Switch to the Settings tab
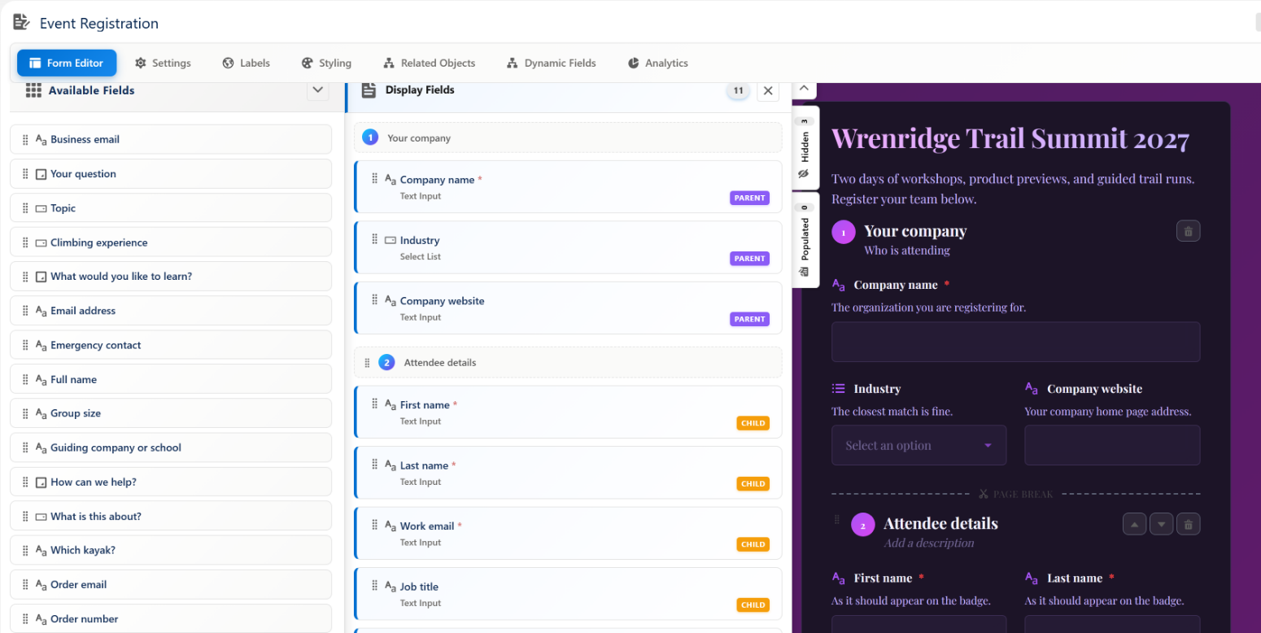Viewport: 1261px width, 633px height. (163, 63)
